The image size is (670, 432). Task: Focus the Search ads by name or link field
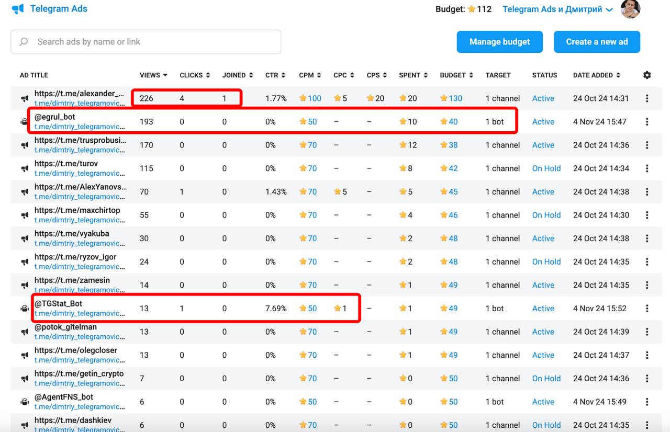146,42
